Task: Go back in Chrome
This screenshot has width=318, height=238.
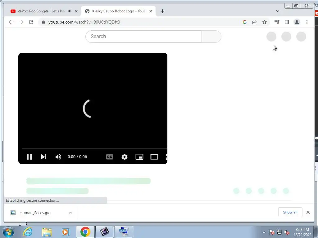Action: 11,22
